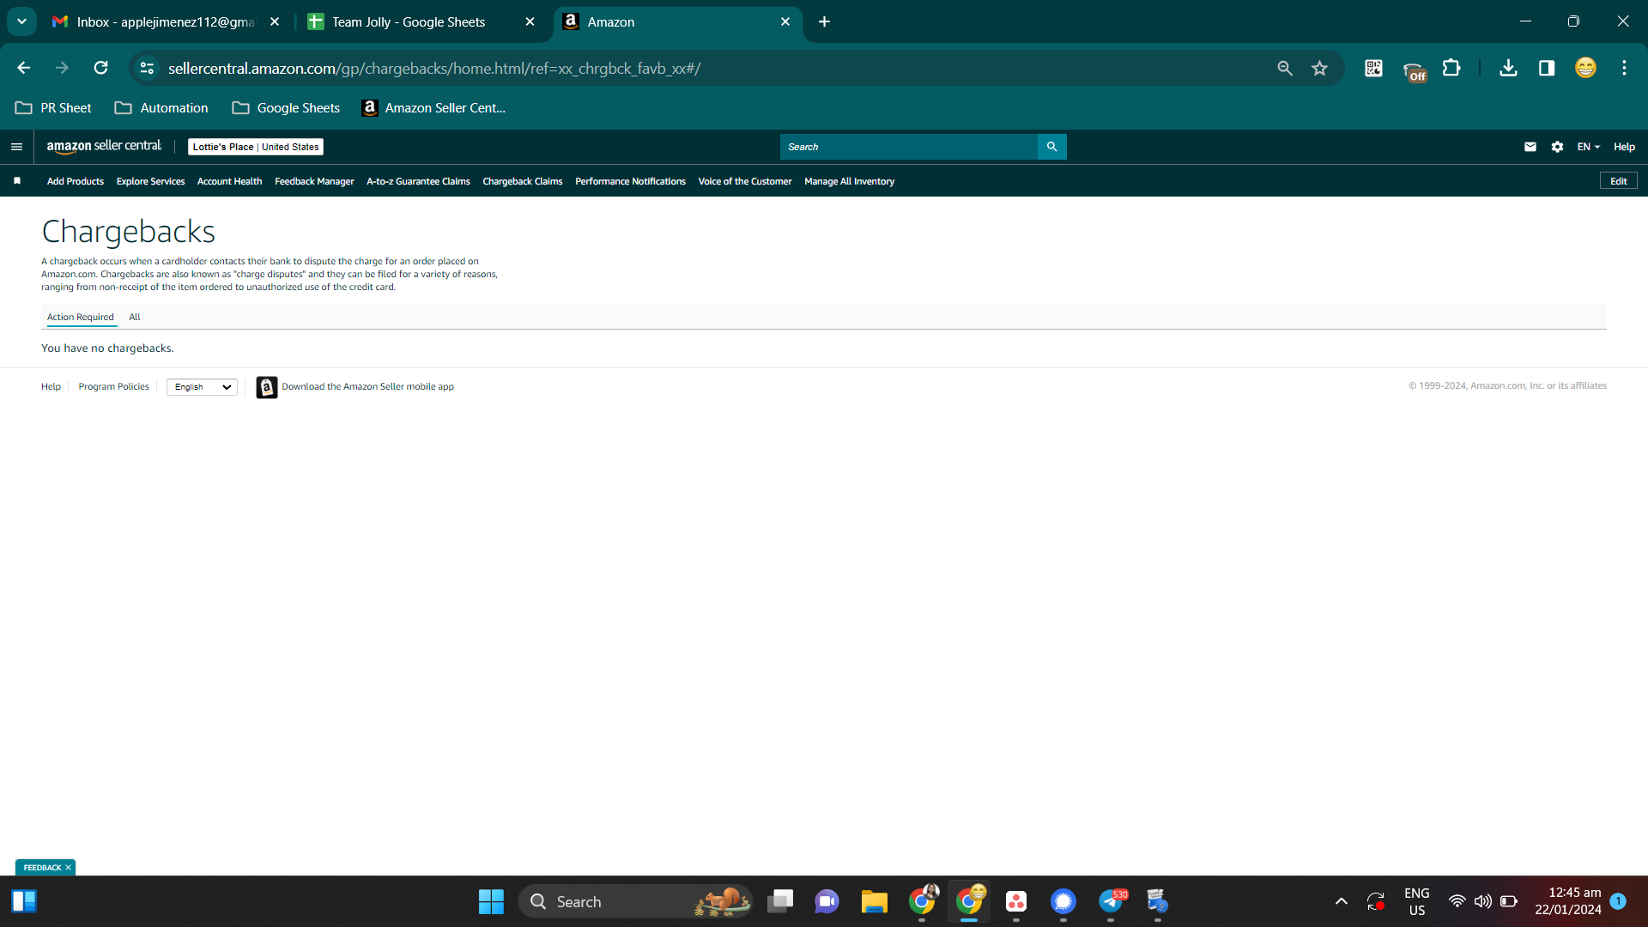The image size is (1648, 927).
Task: Open Explore Services from the favorites bar
Action: [x=150, y=181]
